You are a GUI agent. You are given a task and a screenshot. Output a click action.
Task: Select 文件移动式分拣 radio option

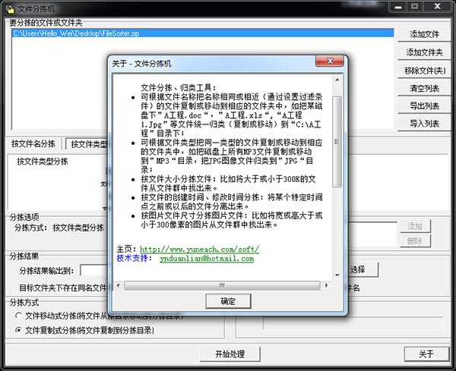[18, 316]
